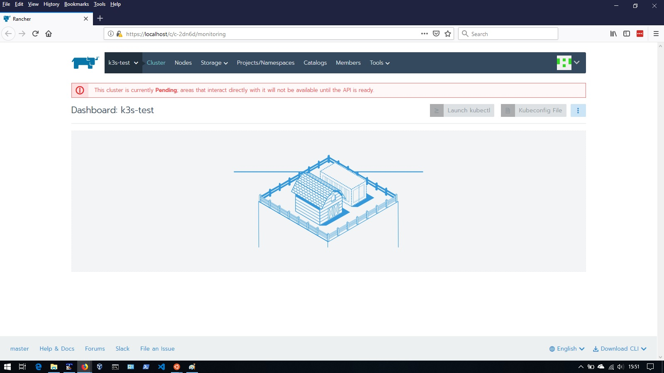The height and width of the screenshot is (373, 664).
Task: Expand the k3s-test cluster selector
Action: click(123, 63)
